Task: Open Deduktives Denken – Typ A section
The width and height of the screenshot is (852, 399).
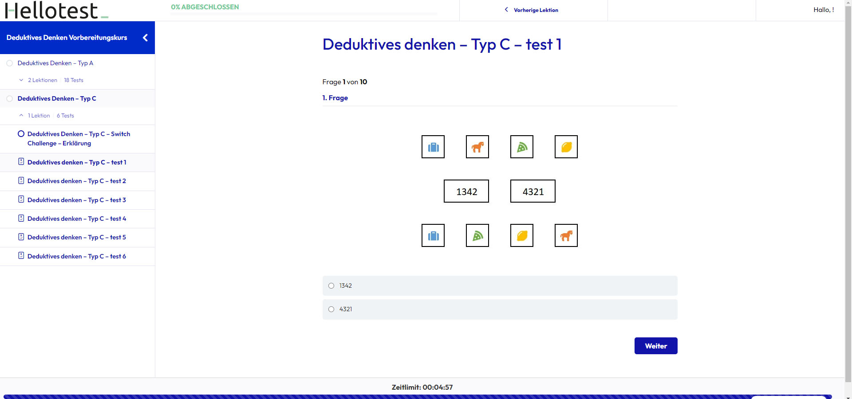Action: pyautogui.click(x=55, y=63)
